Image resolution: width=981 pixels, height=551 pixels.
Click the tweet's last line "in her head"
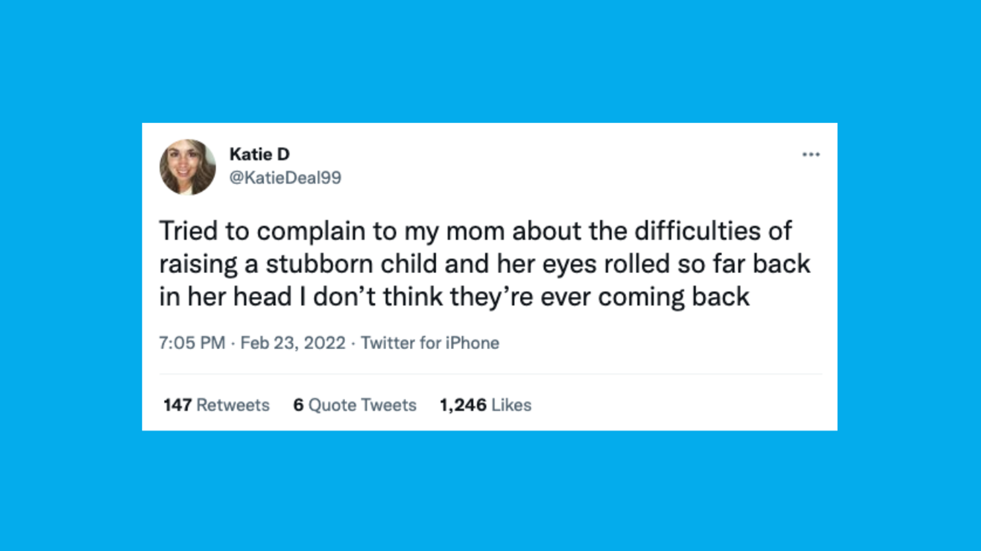[454, 297]
